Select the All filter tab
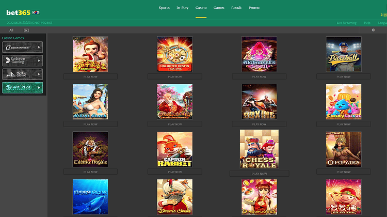The height and width of the screenshot is (217, 387). [x=11, y=30]
